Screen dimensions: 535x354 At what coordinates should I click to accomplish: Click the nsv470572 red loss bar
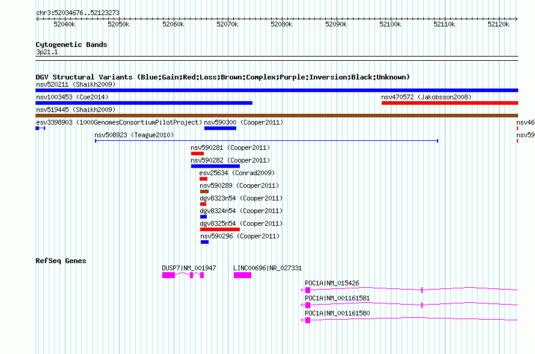450,103
